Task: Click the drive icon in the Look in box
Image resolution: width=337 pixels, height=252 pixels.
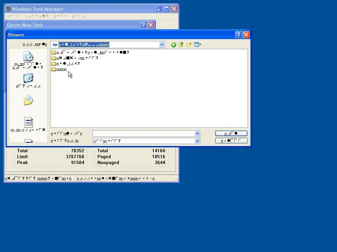Action: pyautogui.click(x=55, y=45)
